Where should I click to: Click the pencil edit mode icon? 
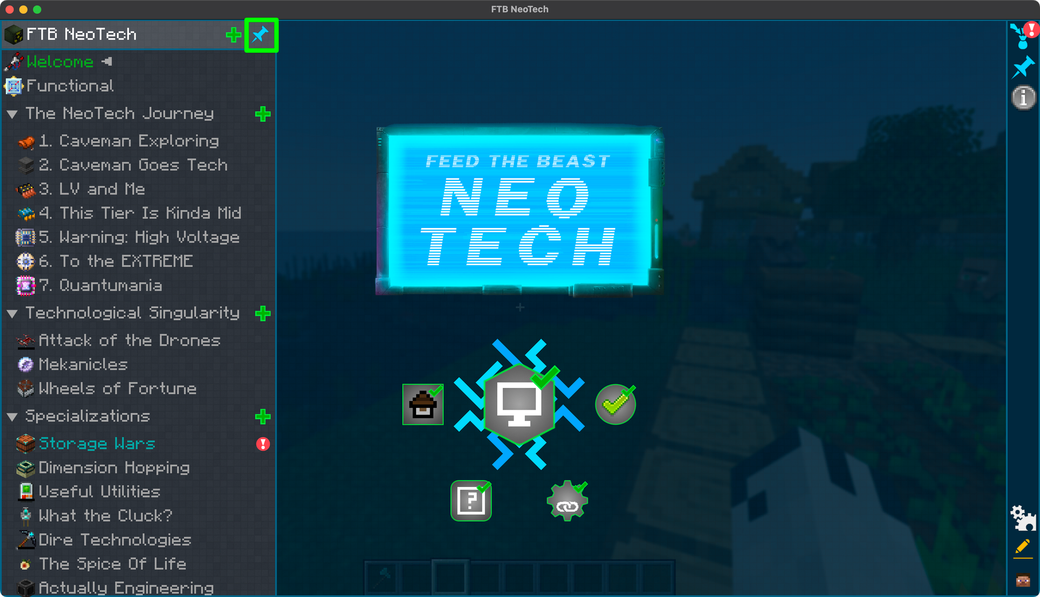[1023, 548]
